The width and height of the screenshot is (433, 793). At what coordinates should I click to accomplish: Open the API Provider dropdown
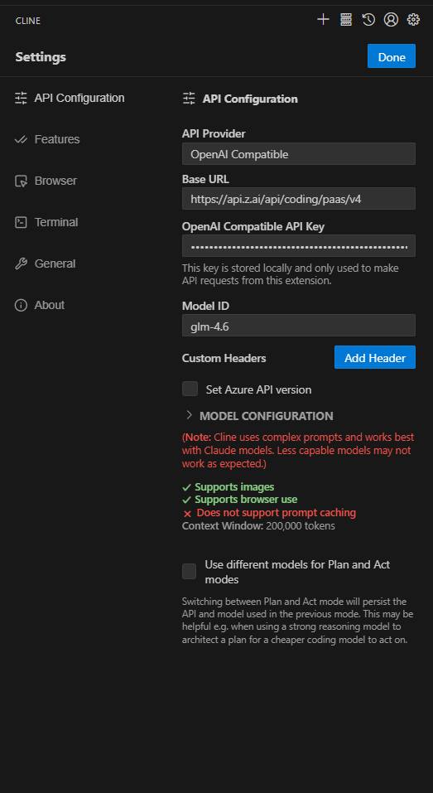click(x=299, y=154)
